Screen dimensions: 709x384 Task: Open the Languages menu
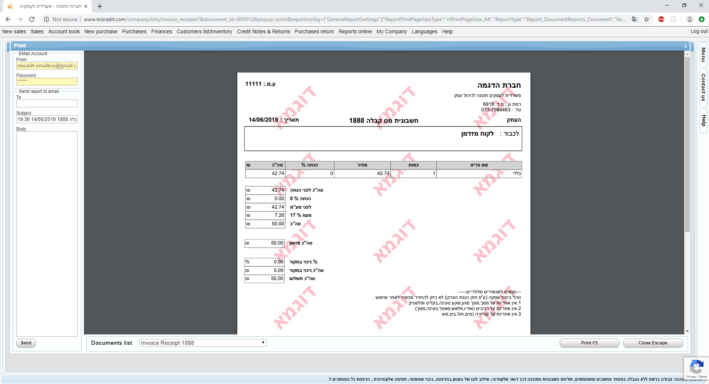424,31
